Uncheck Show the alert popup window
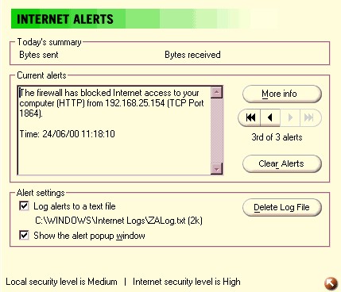Image resolution: width=341 pixels, height=292 pixels. pyautogui.click(x=24, y=235)
